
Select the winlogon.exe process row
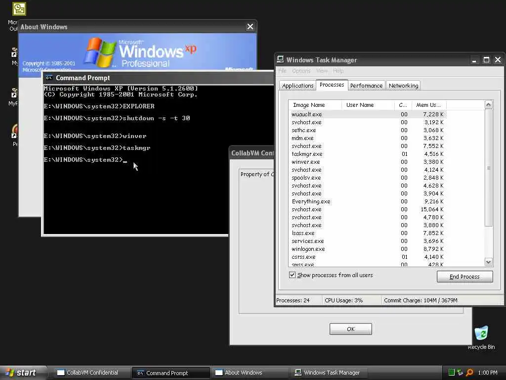[x=368, y=249]
